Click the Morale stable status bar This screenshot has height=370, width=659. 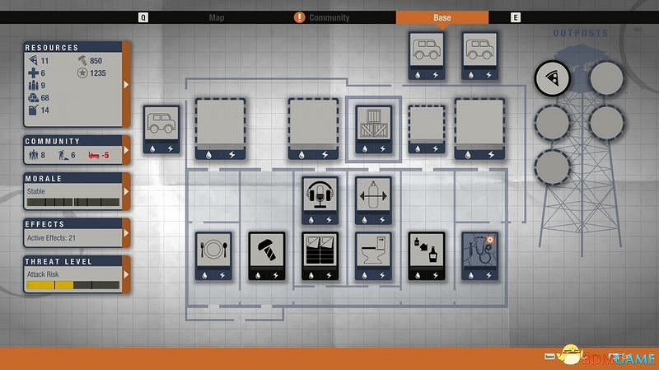(72, 201)
